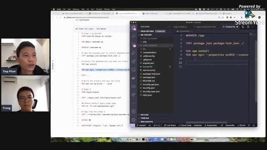267x150 pixels.
Task: Expand the node_modules folder
Action: tap(156, 45)
